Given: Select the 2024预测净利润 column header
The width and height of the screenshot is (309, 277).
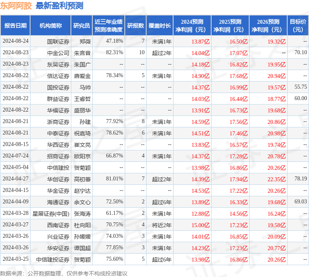Looking at the screenshot, I should click(x=192, y=26).
